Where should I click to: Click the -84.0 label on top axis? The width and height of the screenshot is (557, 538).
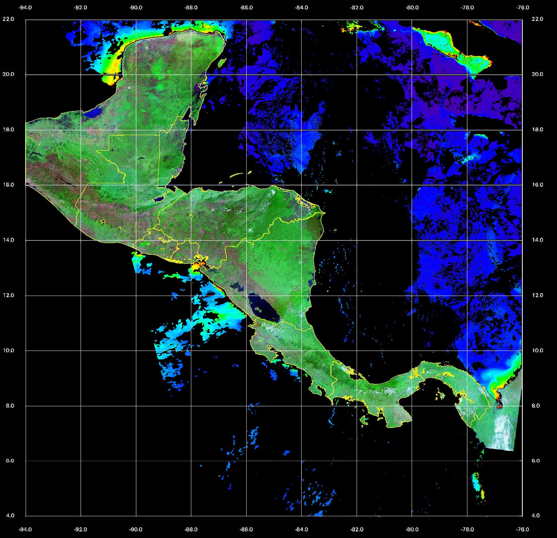click(301, 8)
